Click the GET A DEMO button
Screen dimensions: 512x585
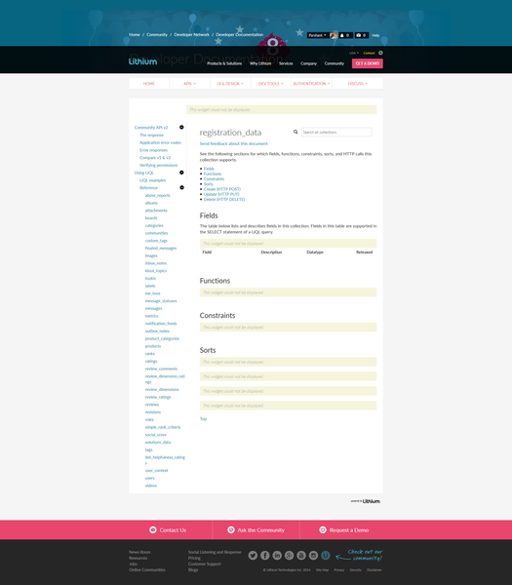[368, 63]
